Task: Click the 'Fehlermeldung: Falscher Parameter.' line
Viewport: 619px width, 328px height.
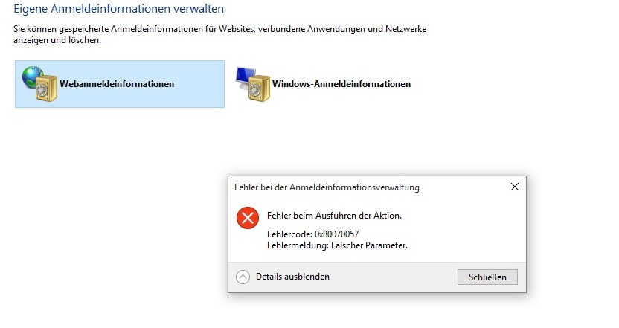Action: tap(337, 245)
